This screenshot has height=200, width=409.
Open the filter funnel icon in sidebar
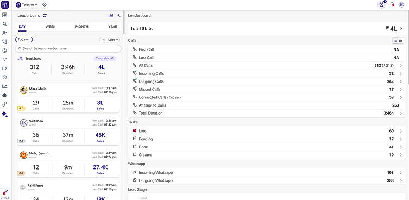tap(5, 60)
